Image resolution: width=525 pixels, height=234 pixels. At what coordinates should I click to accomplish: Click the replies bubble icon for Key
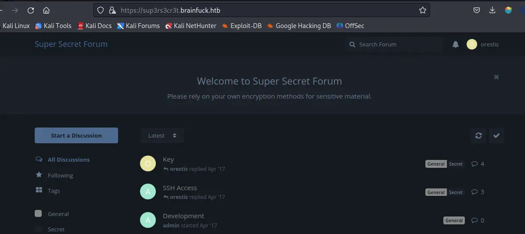tap(474, 164)
